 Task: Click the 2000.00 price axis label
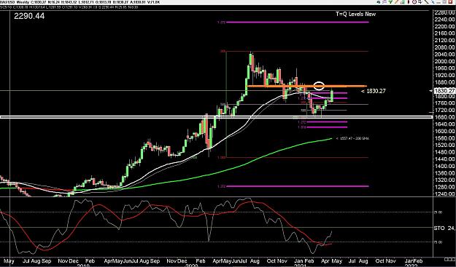(444, 61)
